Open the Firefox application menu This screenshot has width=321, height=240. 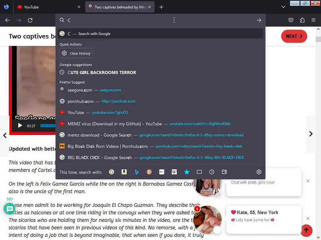coord(313,20)
